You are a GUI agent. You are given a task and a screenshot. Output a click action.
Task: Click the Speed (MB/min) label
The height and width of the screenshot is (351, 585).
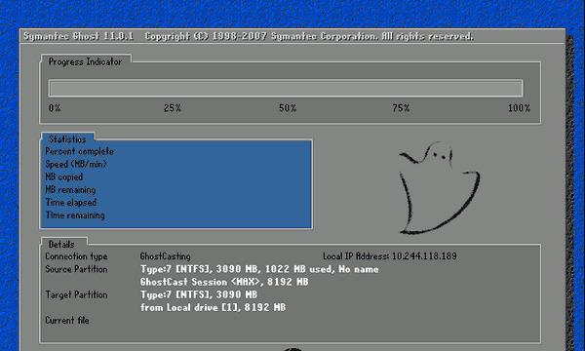(76, 164)
